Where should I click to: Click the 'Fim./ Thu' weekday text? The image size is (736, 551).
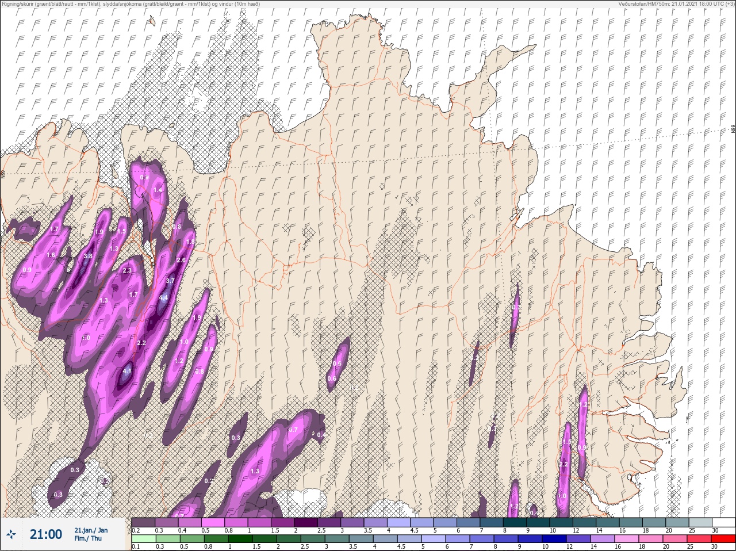(87, 538)
